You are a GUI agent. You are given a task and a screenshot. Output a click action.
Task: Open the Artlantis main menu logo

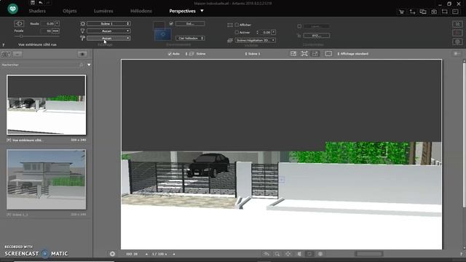13,9
